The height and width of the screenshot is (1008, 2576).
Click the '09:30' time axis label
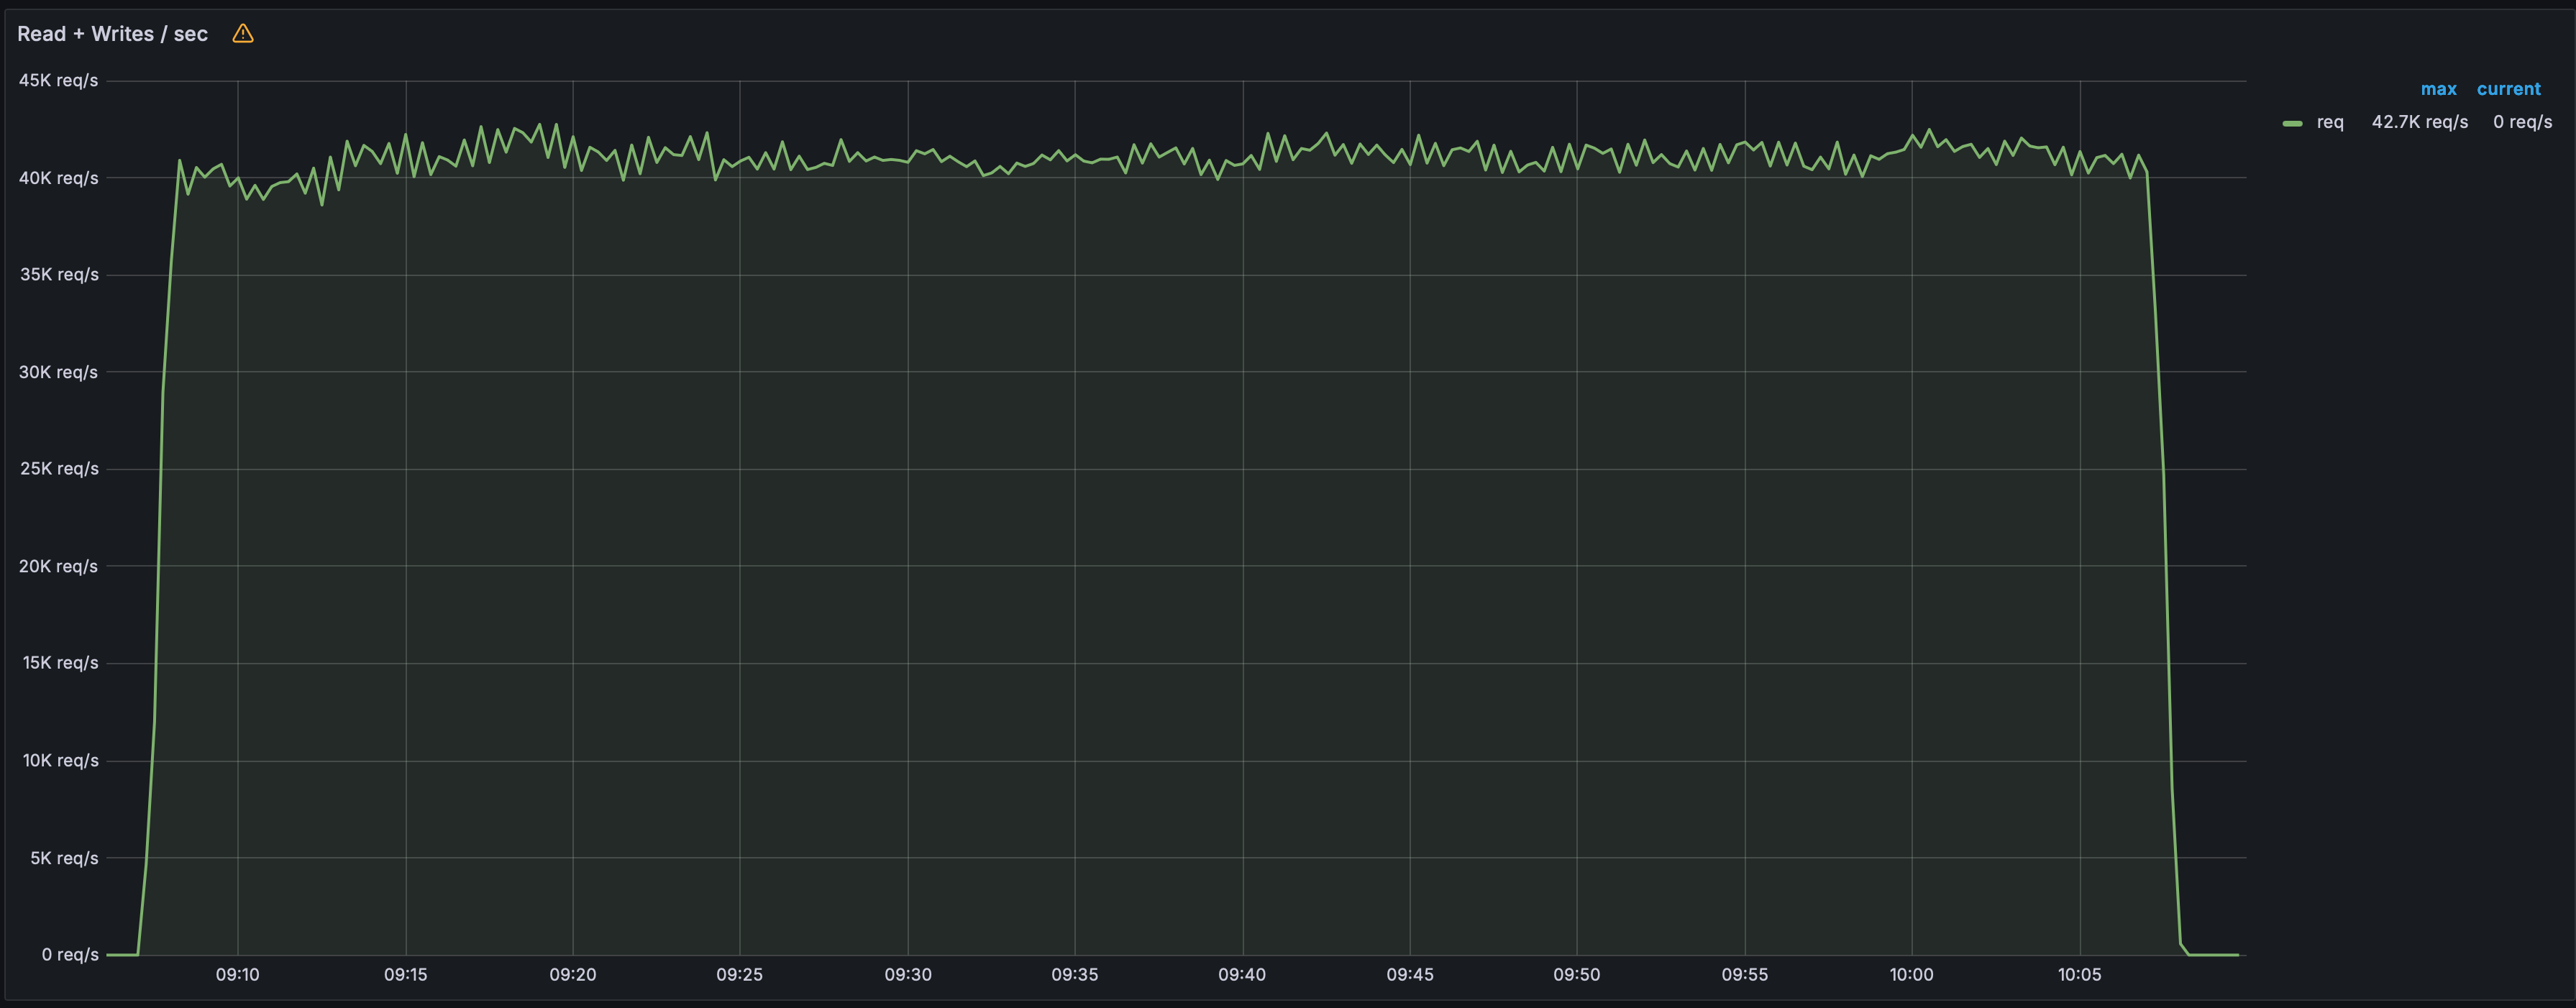point(908,974)
